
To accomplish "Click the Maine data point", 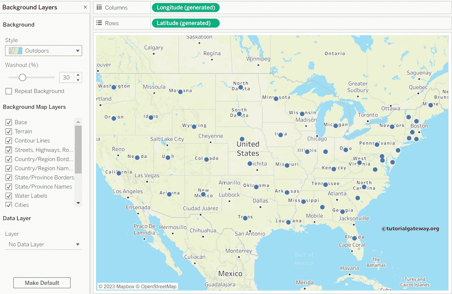I will (430, 105).
